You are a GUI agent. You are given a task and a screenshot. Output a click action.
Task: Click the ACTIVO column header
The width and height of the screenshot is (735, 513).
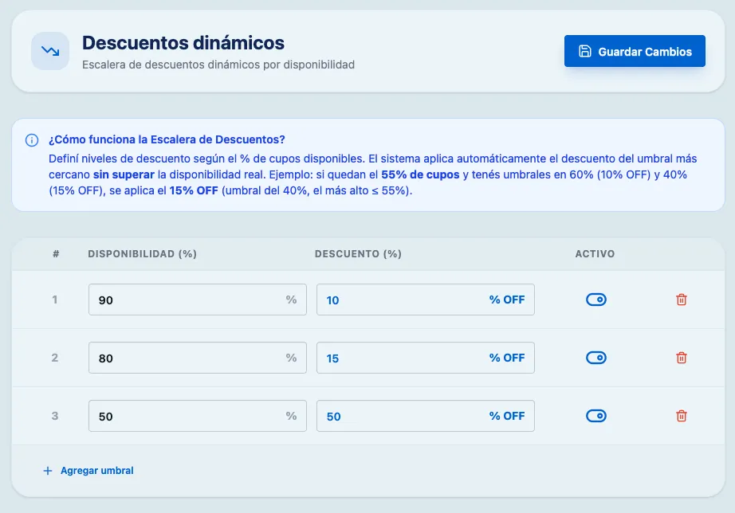[595, 254]
